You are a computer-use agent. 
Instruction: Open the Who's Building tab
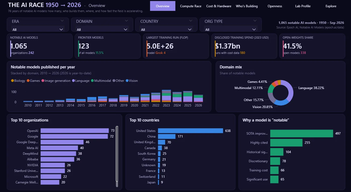(x=247, y=6)
